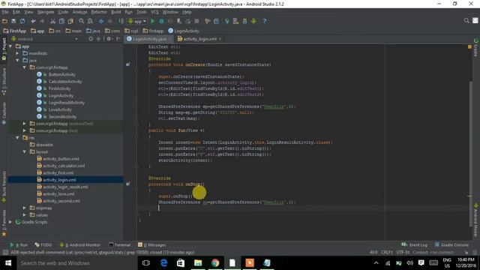Open the VCS menu
The image size is (480, 270).
[154, 12]
